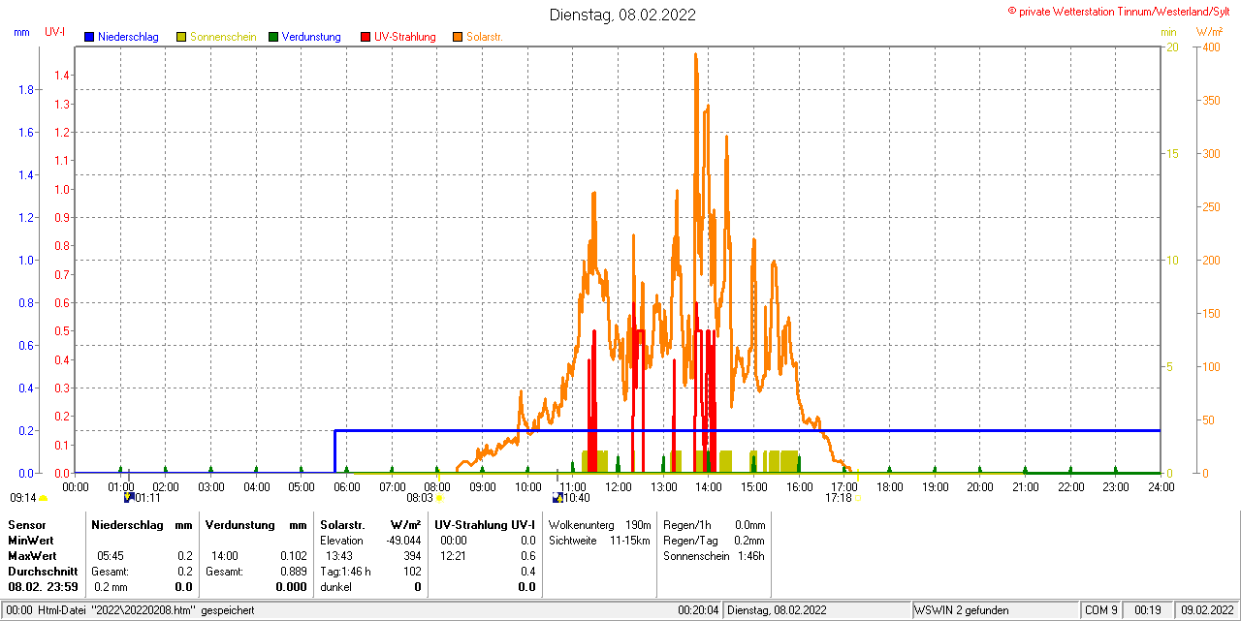Viewport: 1241px width, 621px height.
Task: Click the MaxWert row label
Action: click(x=32, y=556)
